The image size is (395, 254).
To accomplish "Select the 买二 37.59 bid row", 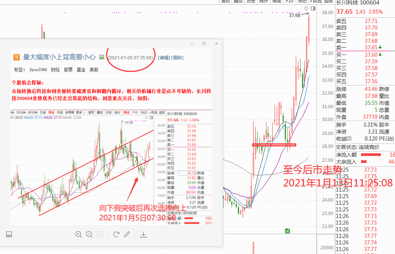I will 365,61.
